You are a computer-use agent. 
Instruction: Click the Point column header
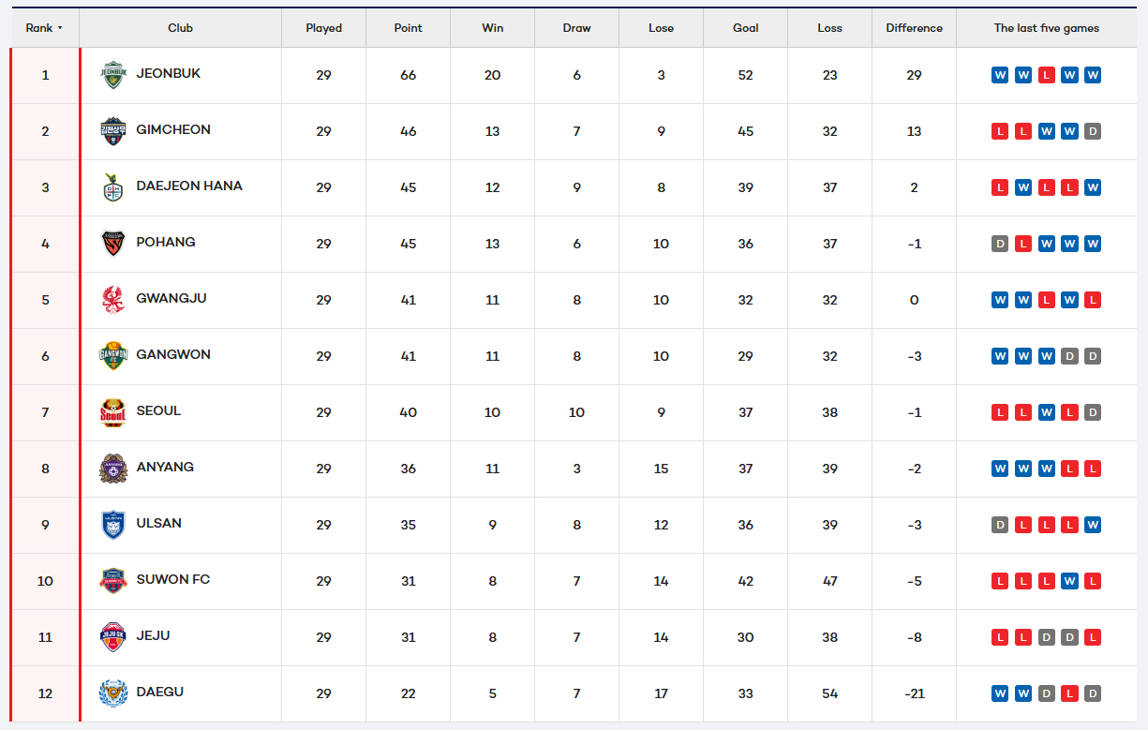pyautogui.click(x=408, y=28)
